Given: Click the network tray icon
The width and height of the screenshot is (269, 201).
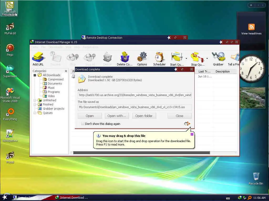Looking at the screenshot, I should (x=245, y=198).
